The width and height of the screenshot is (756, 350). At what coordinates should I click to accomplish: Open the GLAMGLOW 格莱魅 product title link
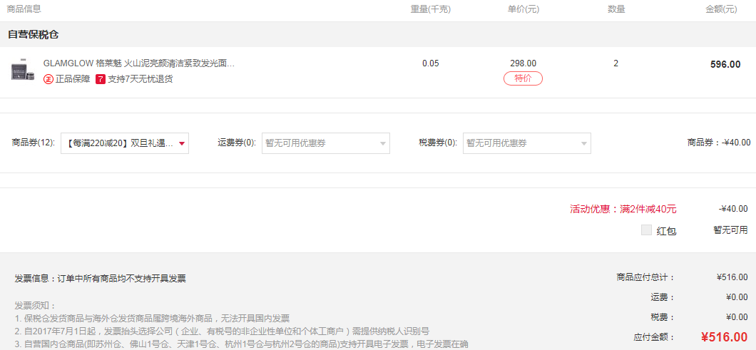(139, 63)
